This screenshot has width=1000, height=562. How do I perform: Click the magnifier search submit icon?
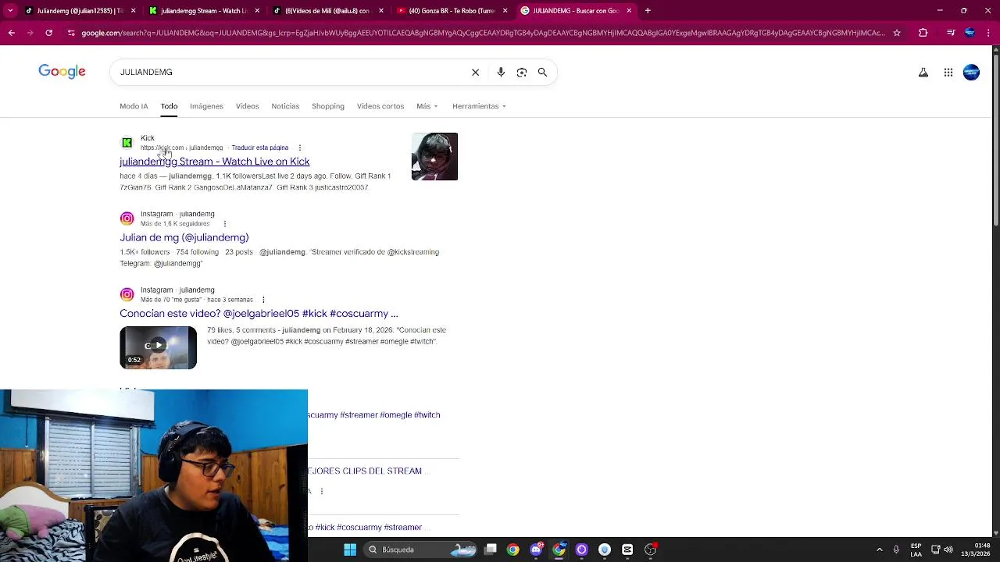(542, 72)
